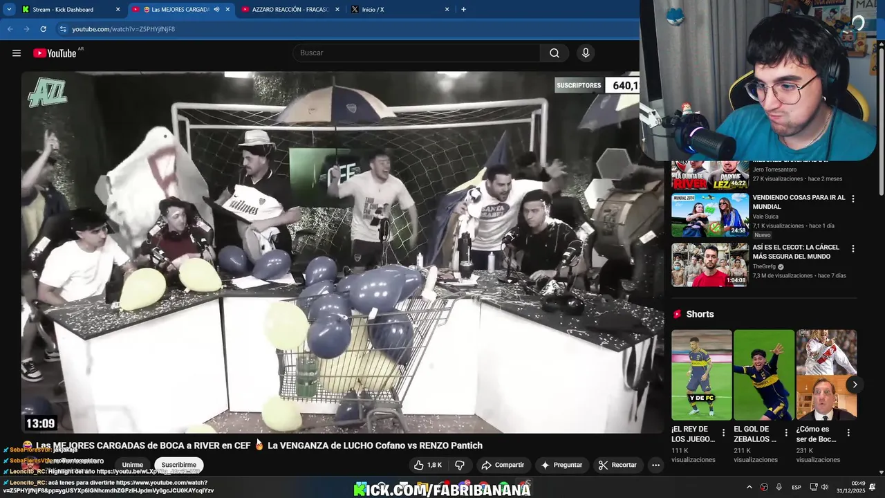Switch to AZZARO REACCIÓN tab
The image size is (885, 498).
pyautogui.click(x=290, y=10)
